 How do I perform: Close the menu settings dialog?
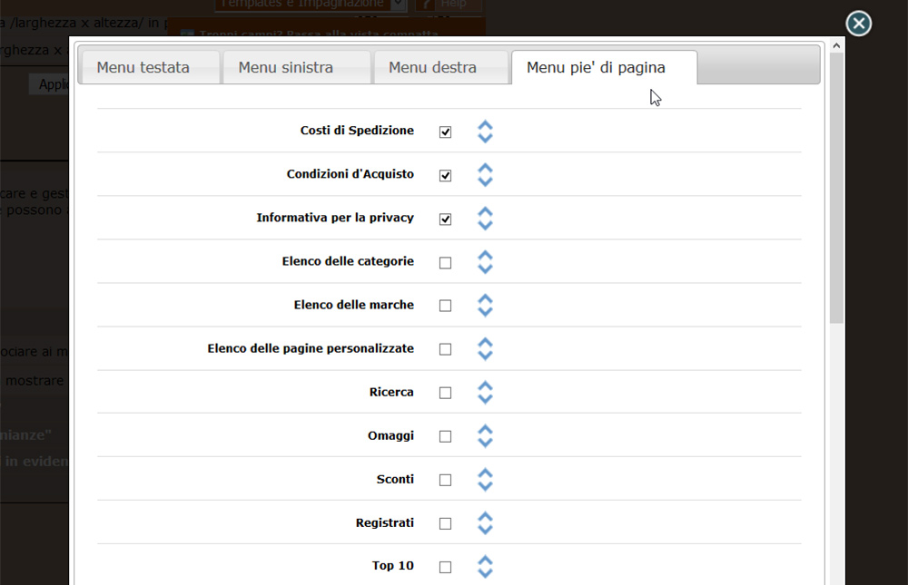(x=858, y=24)
